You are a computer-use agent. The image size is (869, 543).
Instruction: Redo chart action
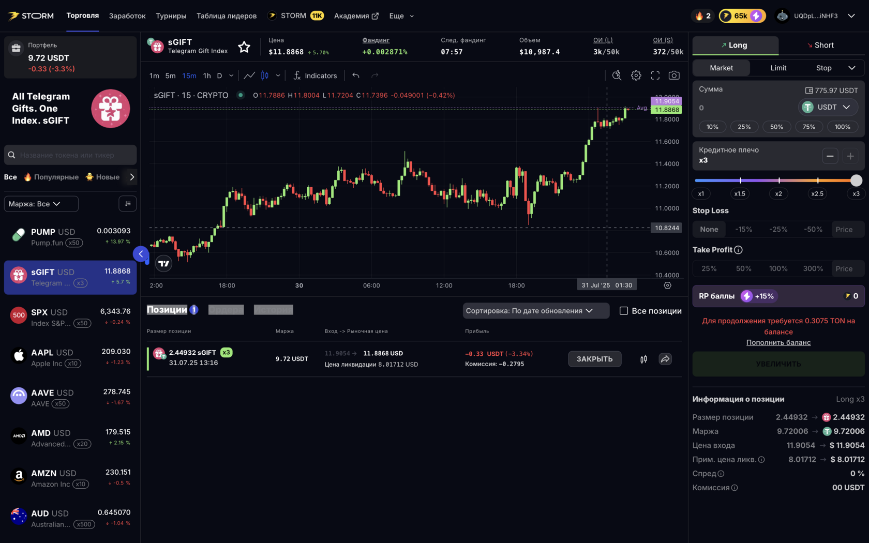(375, 76)
